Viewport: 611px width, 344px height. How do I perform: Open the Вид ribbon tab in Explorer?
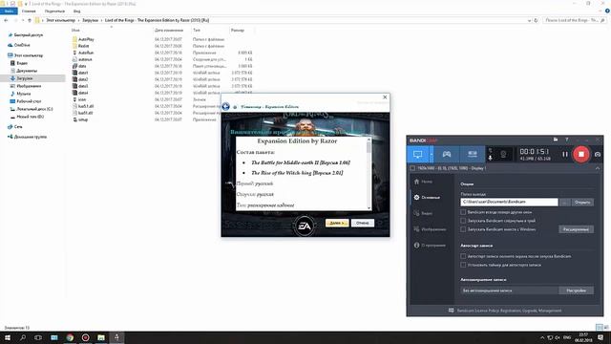click(x=76, y=11)
